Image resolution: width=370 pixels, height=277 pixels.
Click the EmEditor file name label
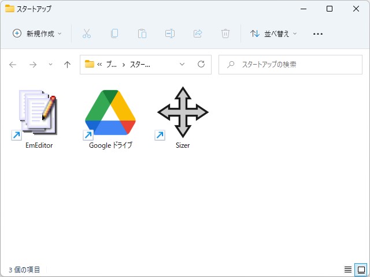point(39,145)
